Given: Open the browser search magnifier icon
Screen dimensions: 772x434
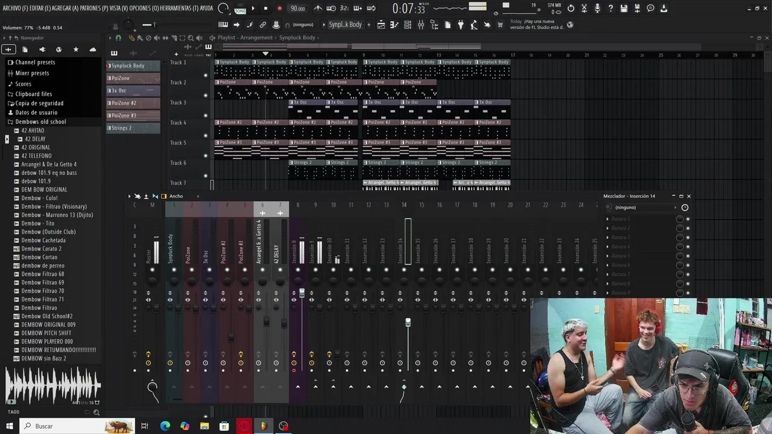Looking at the screenshot, I should [96, 412].
